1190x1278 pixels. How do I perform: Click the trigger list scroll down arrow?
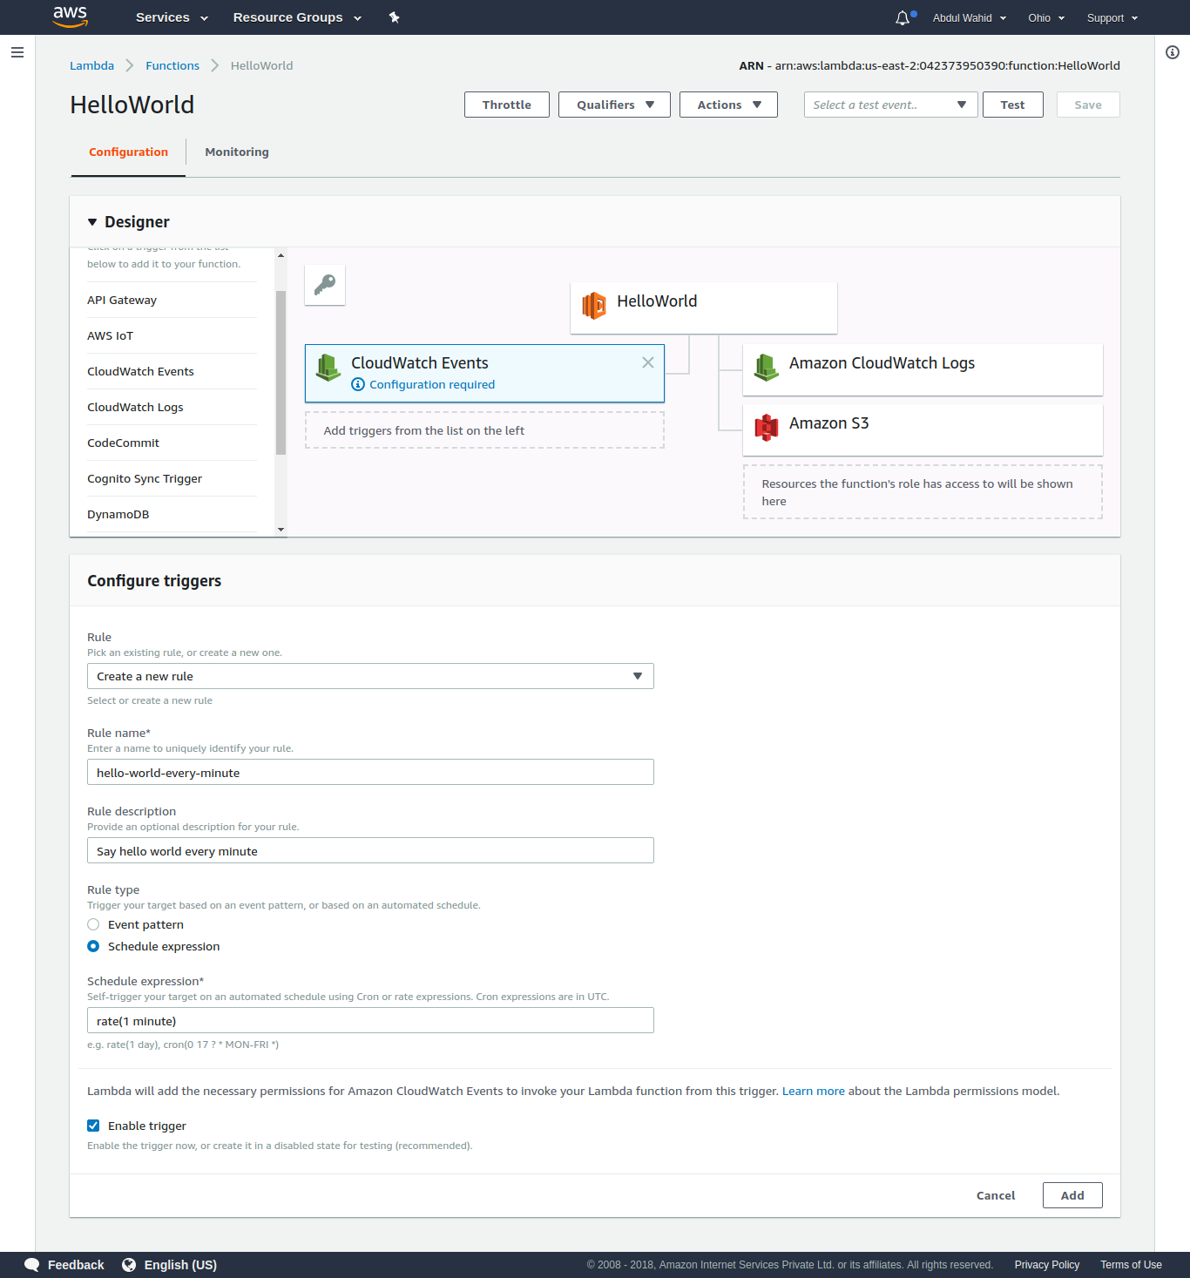(281, 530)
